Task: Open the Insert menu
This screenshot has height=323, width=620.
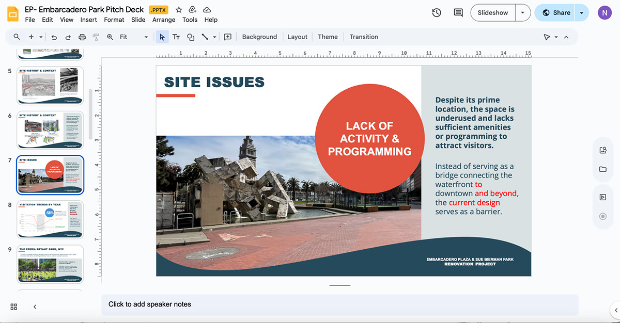Action: [x=89, y=20]
